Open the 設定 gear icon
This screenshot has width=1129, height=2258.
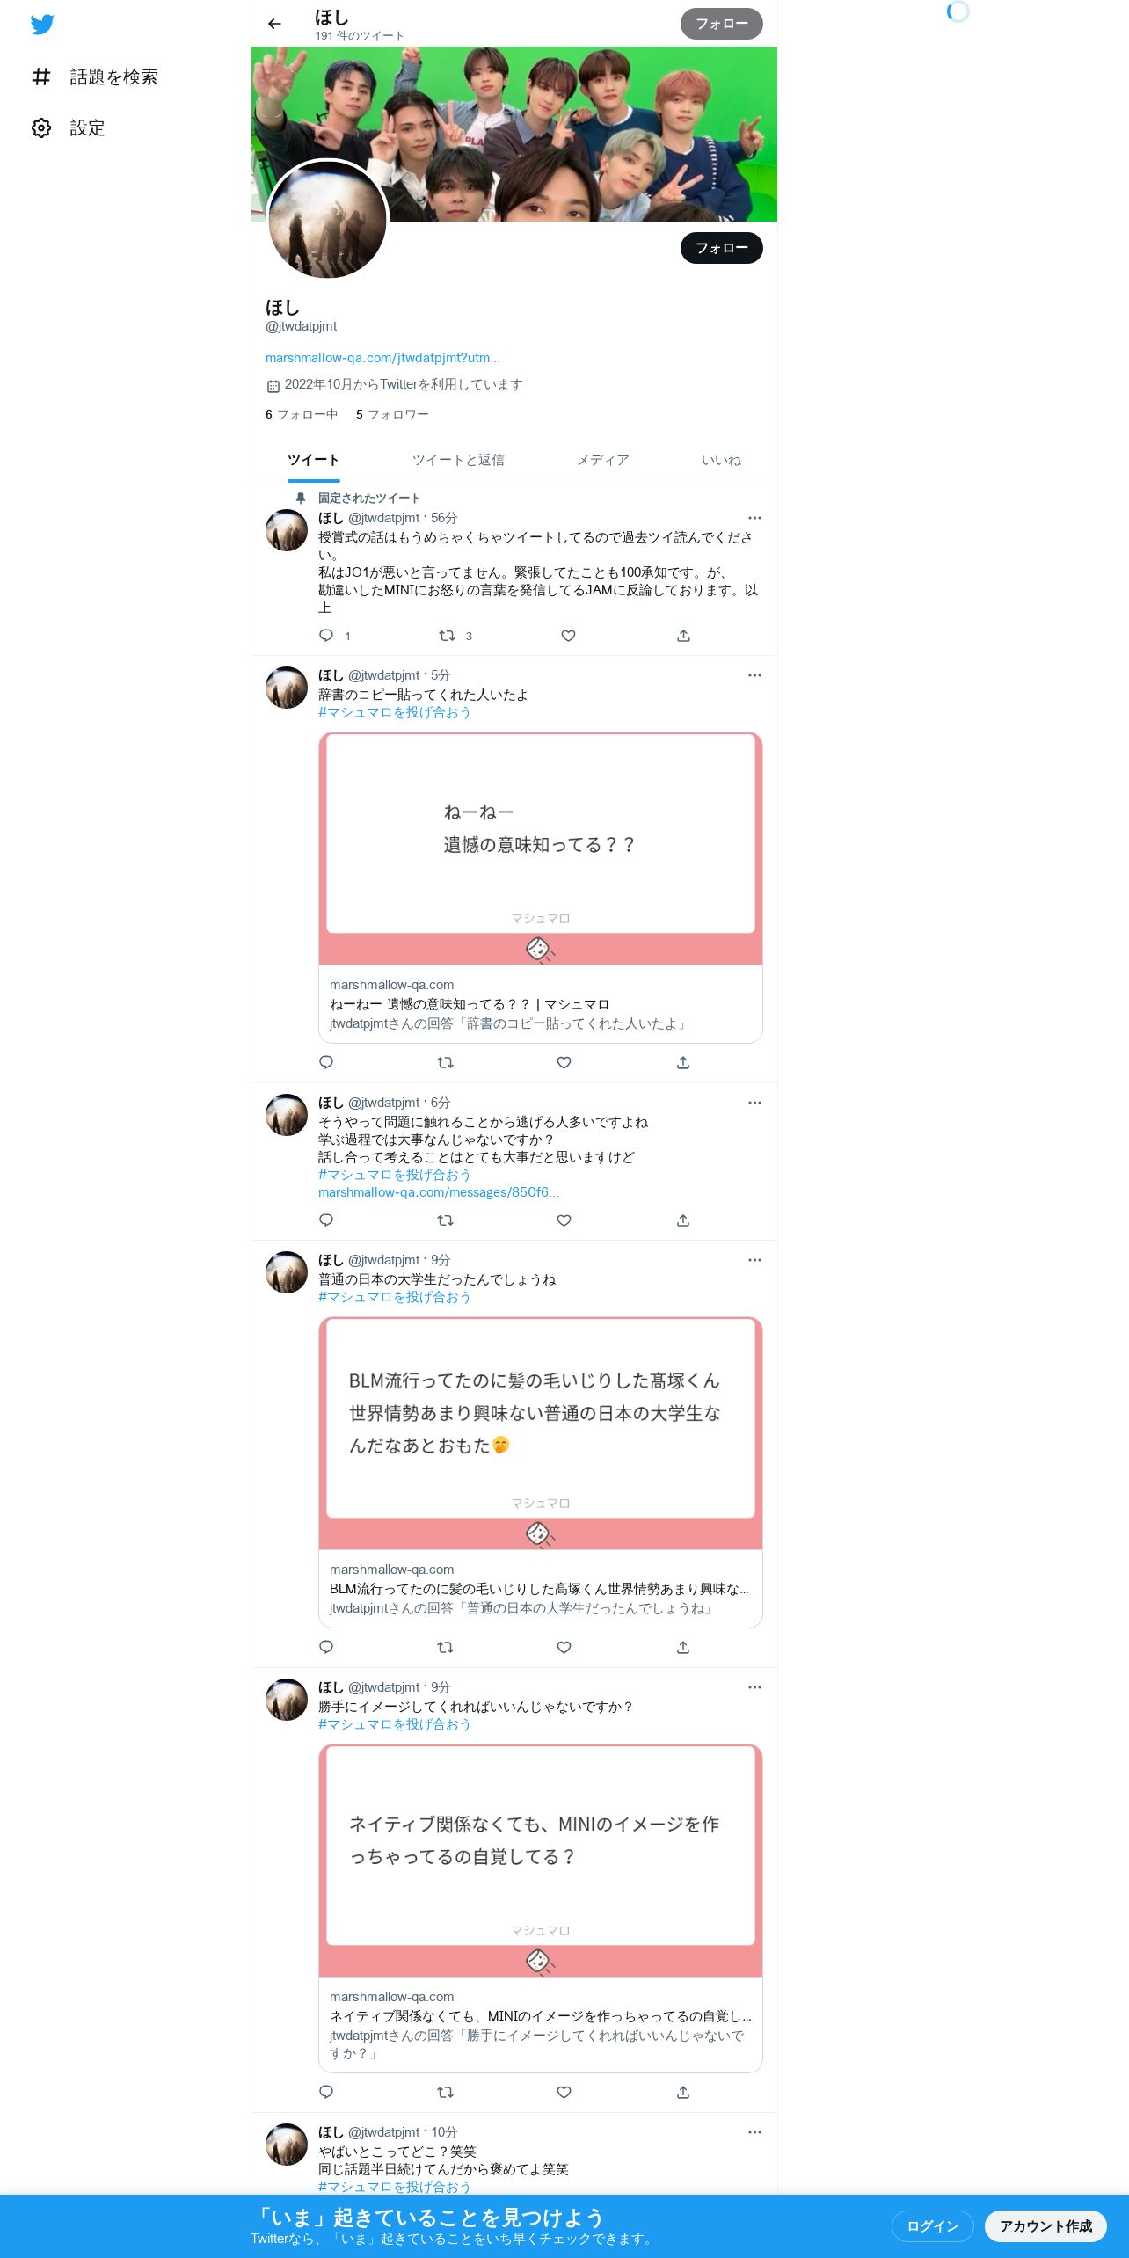41,128
